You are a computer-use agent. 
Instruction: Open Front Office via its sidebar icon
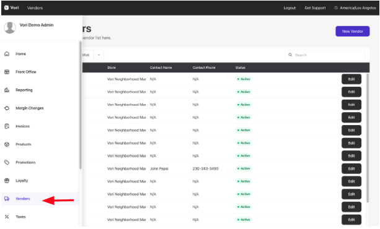click(7, 72)
